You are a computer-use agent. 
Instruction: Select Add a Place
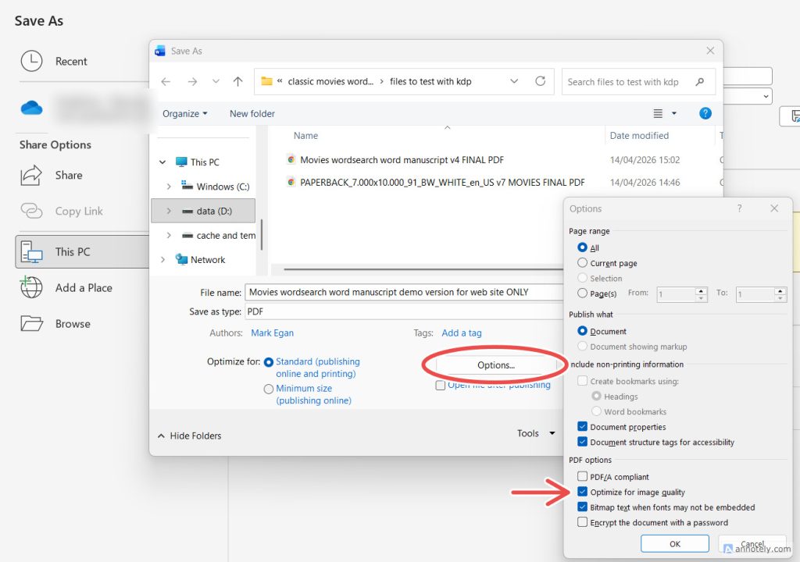[66, 287]
